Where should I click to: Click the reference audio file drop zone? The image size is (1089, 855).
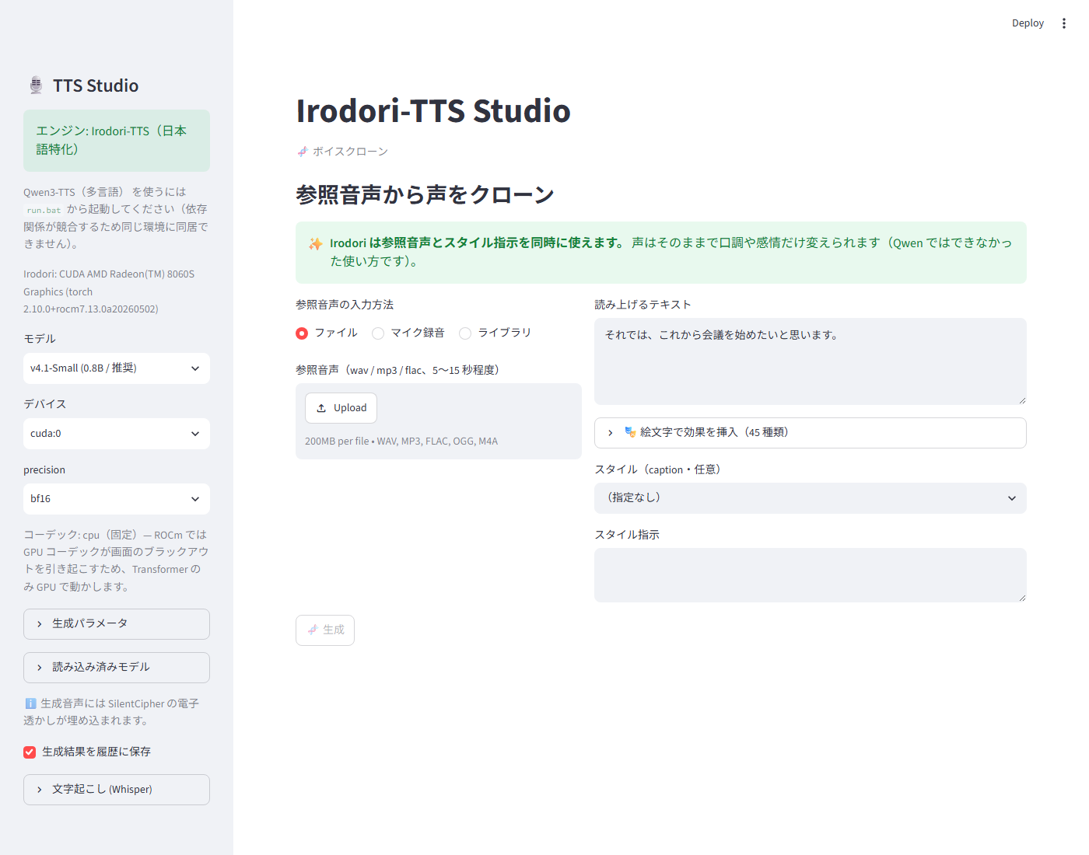[x=439, y=421]
